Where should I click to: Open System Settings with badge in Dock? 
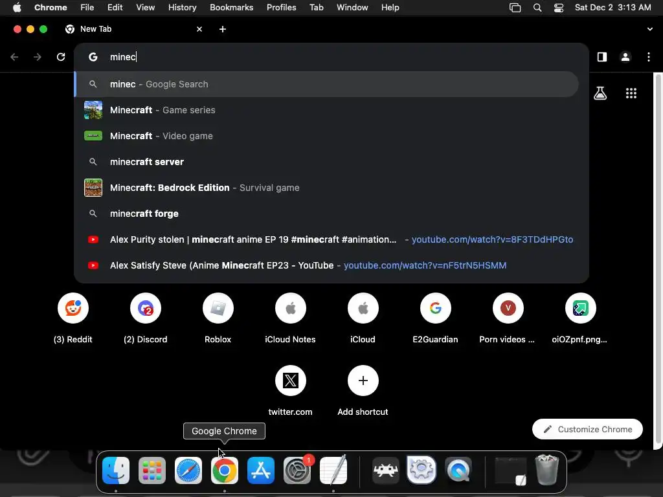point(297,470)
